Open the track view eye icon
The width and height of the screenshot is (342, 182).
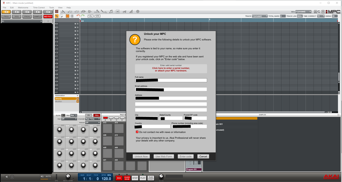point(83,12)
